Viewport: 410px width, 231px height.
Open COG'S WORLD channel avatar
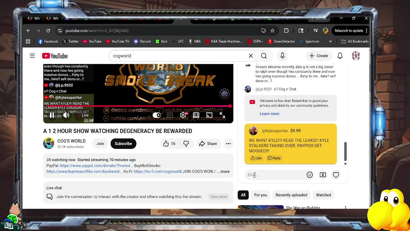click(x=49, y=143)
